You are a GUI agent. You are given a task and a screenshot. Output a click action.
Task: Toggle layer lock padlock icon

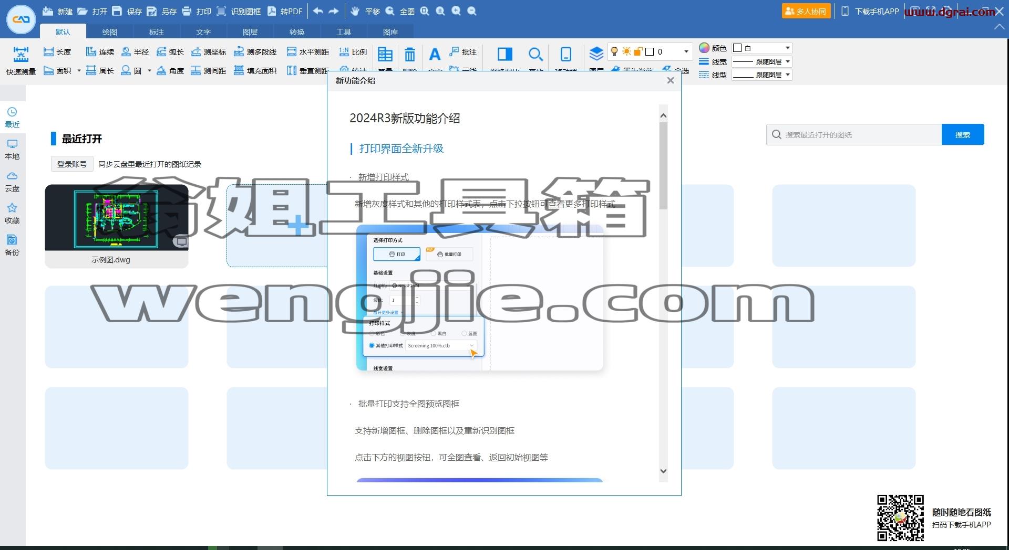tap(638, 51)
